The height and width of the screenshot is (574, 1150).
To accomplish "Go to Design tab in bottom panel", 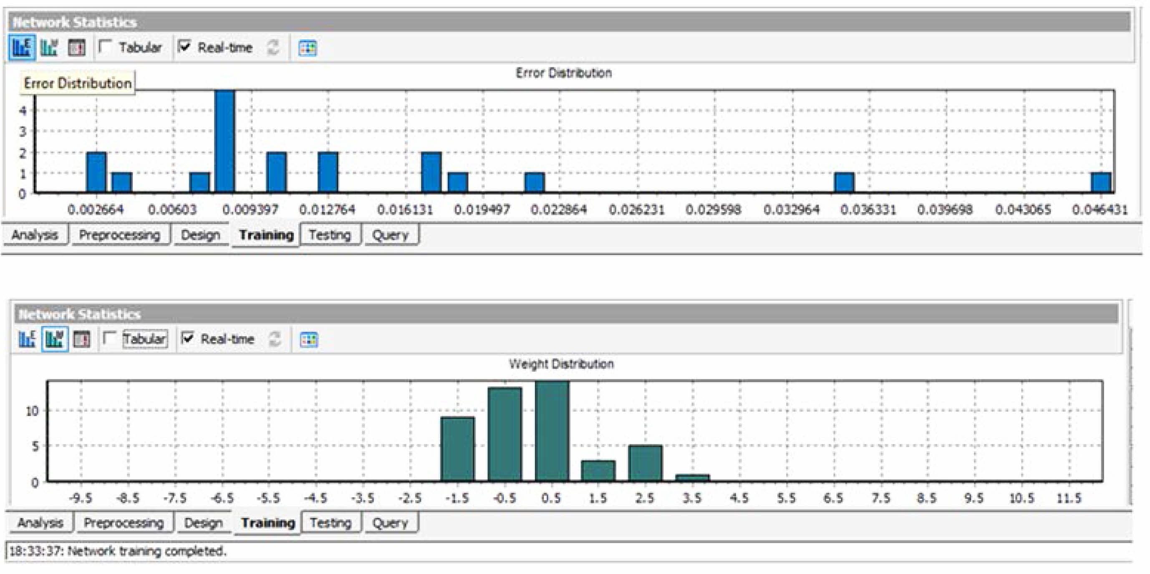I will pos(203,523).
